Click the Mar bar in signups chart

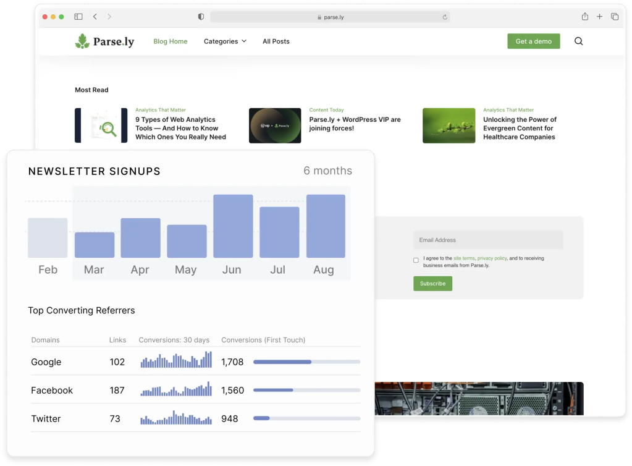[95, 245]
